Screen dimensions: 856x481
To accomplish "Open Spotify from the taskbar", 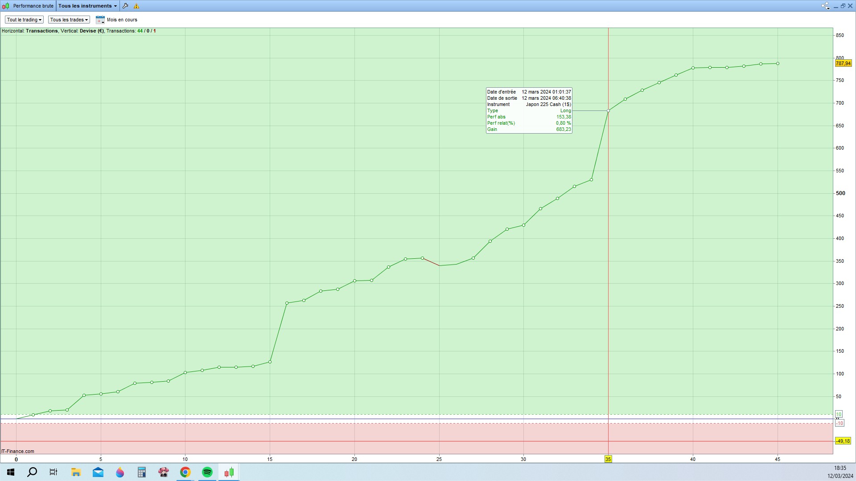I will (207, 472).
